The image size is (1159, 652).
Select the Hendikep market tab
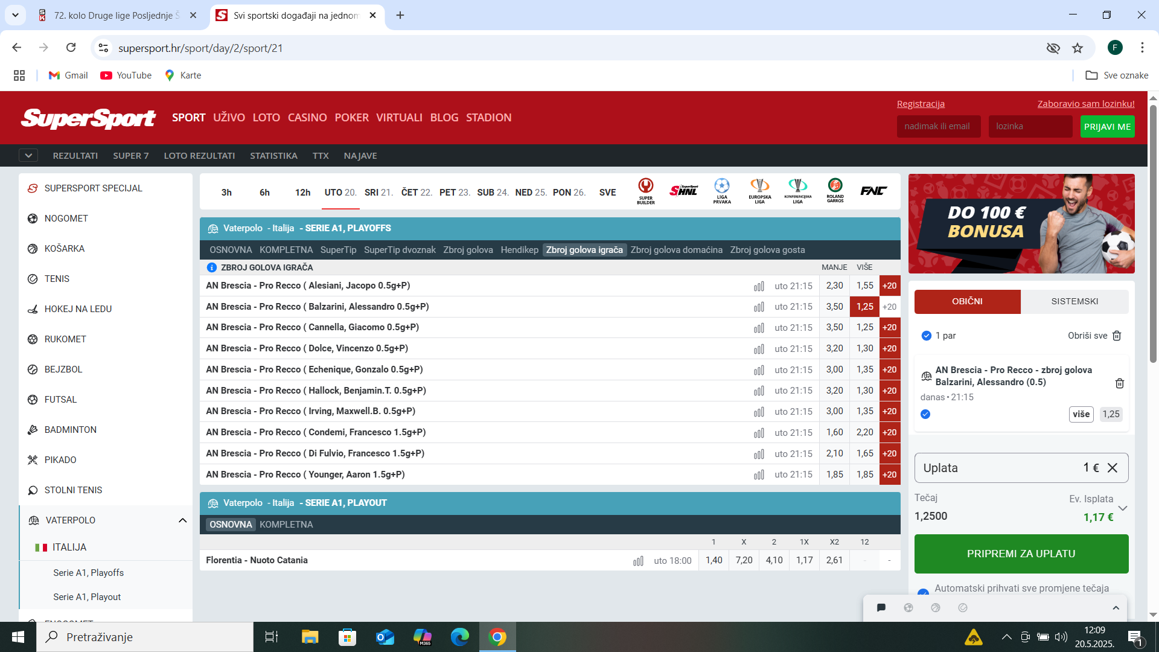point(519,250)
